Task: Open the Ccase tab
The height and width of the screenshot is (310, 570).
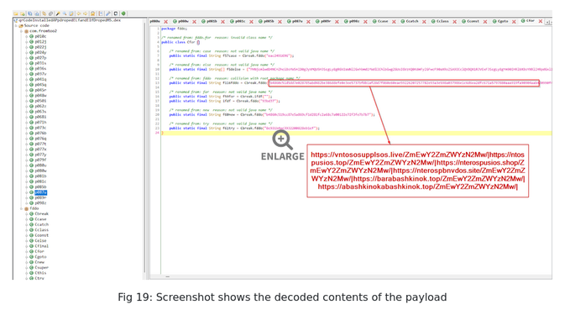Action: click(x=380, y=22)
